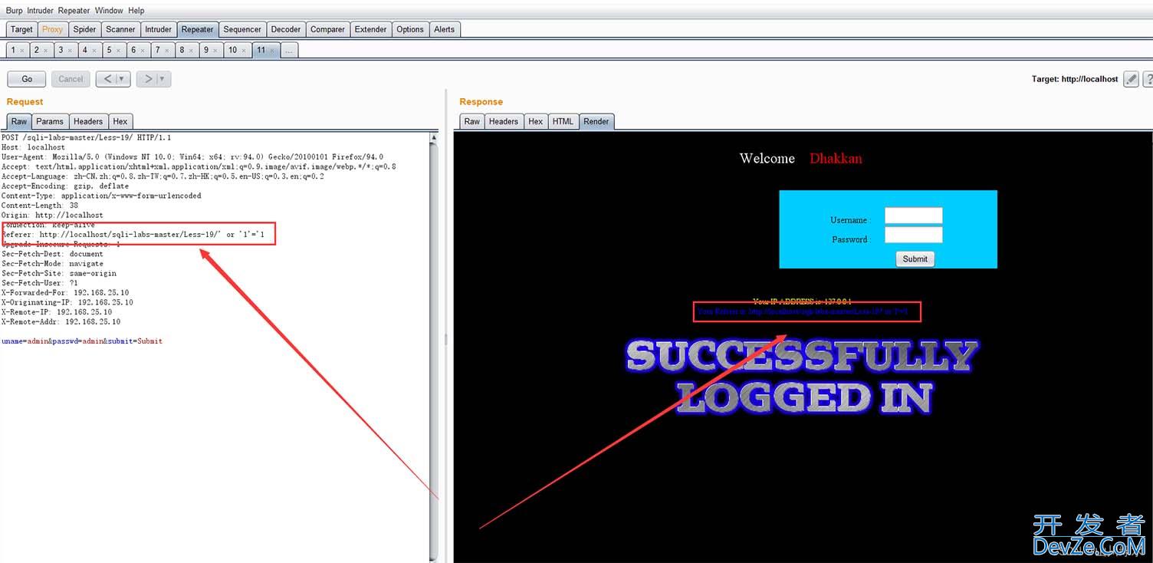Switch to the Sequencer tool tab
The height and width of the screenshot is (563, 1153).
(x=242, y=29)
